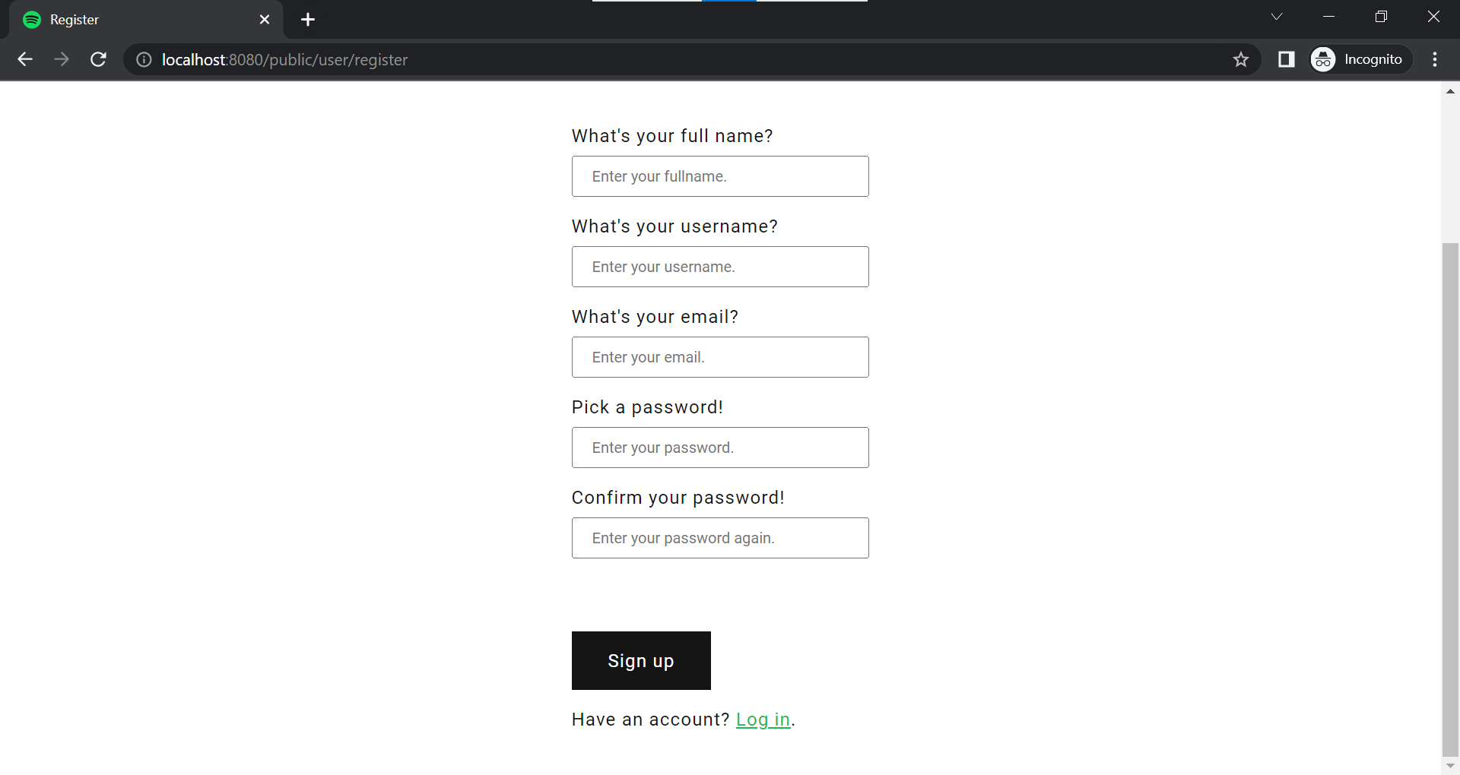This screenshot has height=775, width=1460.
Task: Restore down the browser window
Action: click(1381, 17)
